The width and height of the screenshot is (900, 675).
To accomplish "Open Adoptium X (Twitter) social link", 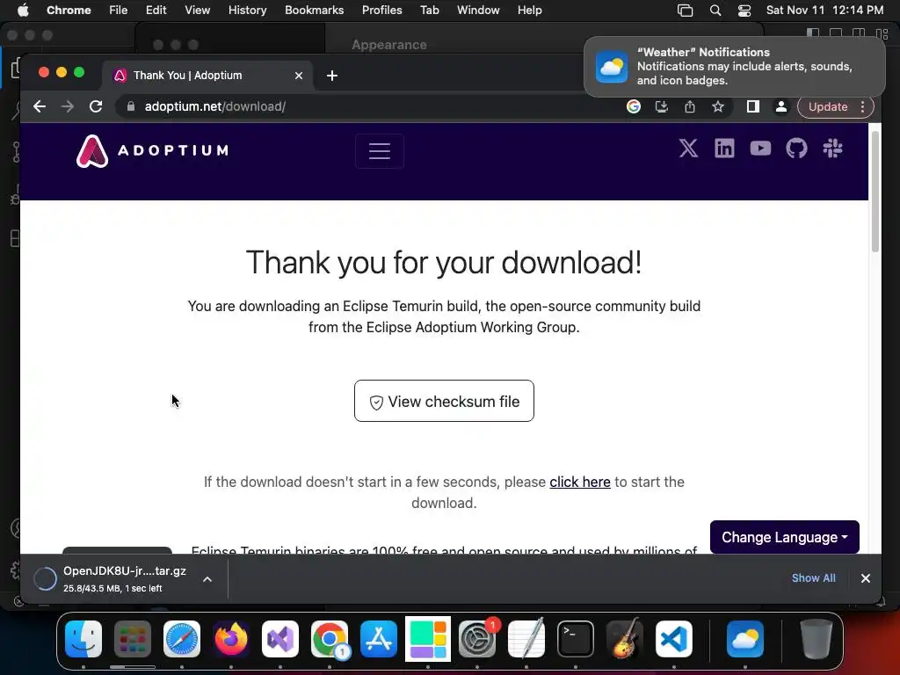I will click(688, 148).
